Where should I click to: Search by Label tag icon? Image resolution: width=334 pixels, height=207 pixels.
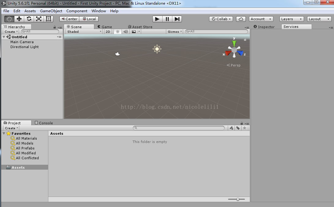coord(238,128)
